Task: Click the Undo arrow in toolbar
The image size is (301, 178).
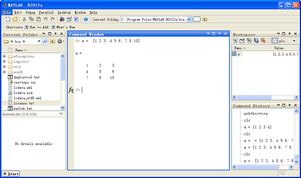Action: 45,19
